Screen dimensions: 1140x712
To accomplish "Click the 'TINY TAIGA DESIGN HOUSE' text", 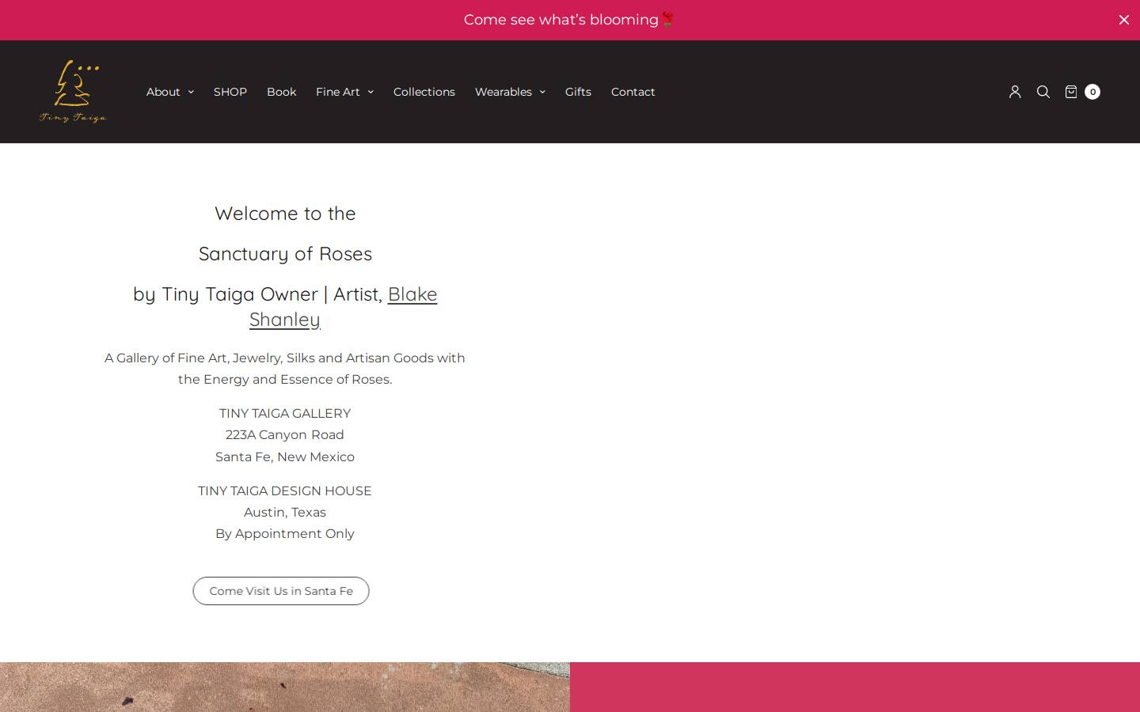I will click(x=285, y=490).
